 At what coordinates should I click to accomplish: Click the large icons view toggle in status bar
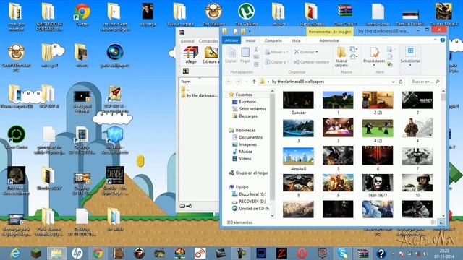click(441, 222)
